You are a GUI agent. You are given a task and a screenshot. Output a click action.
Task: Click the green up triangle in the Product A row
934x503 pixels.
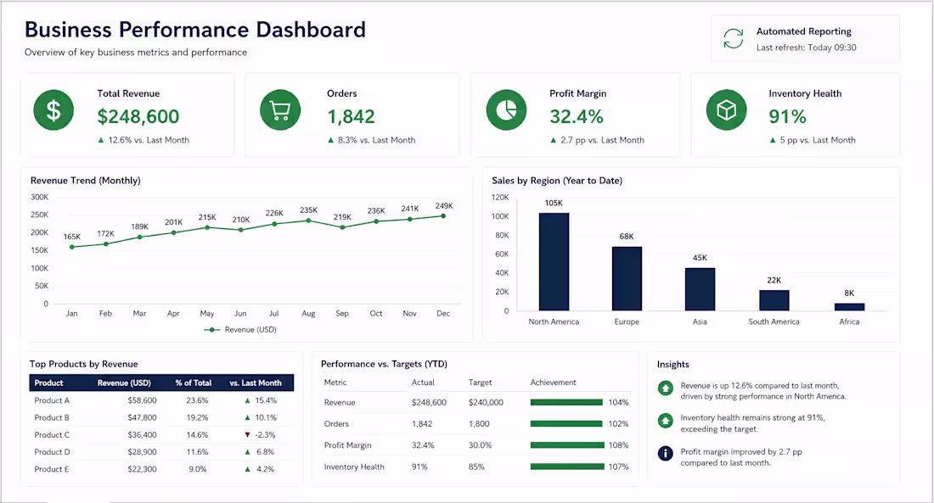point(247,400)
